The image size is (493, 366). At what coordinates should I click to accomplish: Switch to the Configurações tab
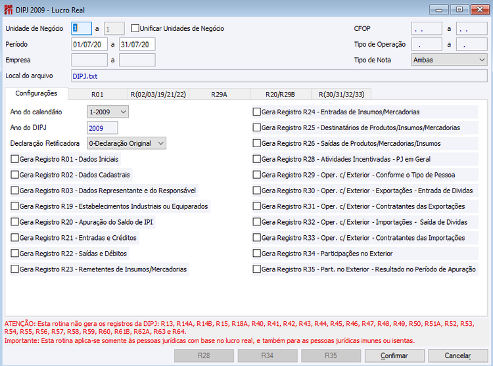(x=36, y=93)
